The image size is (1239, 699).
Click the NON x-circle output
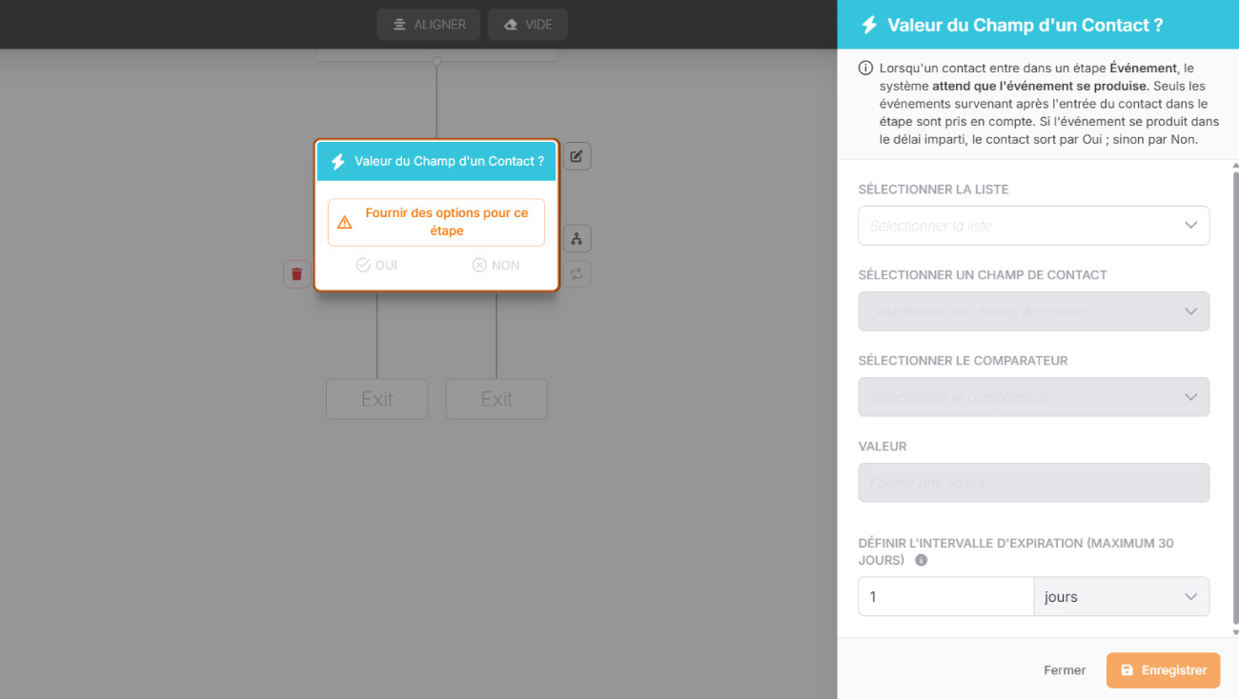496,265
